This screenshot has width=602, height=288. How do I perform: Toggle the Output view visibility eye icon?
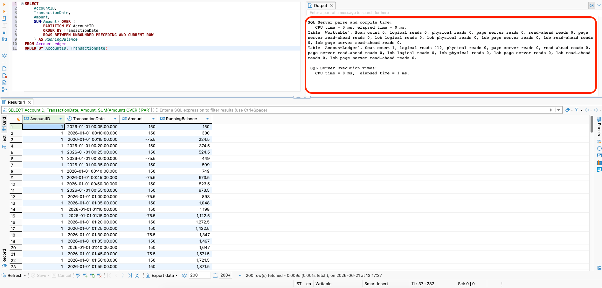[x=592, y=5]
